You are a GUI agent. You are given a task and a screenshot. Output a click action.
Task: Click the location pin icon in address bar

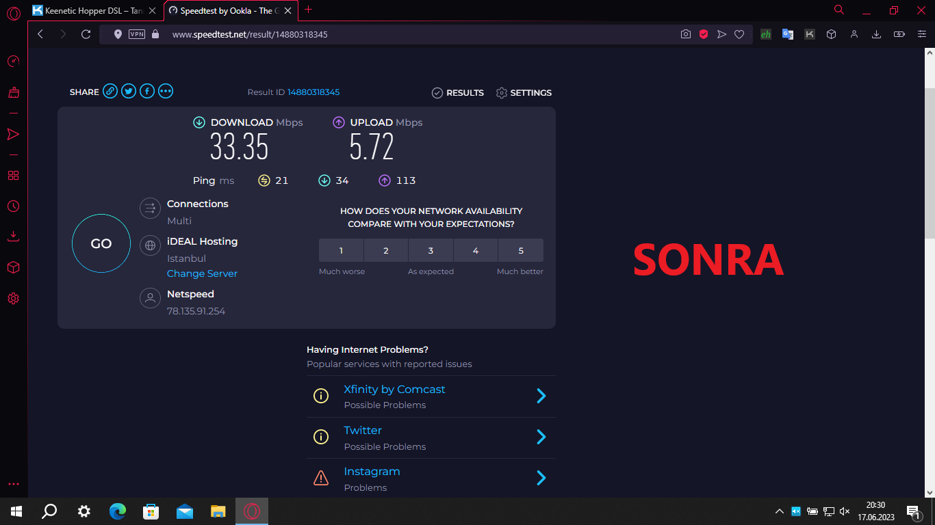pos(118,34)
